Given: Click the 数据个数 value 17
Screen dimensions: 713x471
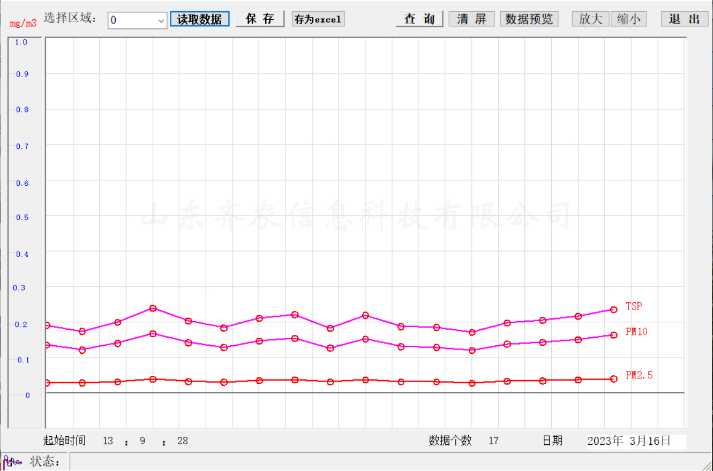Looking at the screenshot, I should pyautogui.click(x=493, y=441).
